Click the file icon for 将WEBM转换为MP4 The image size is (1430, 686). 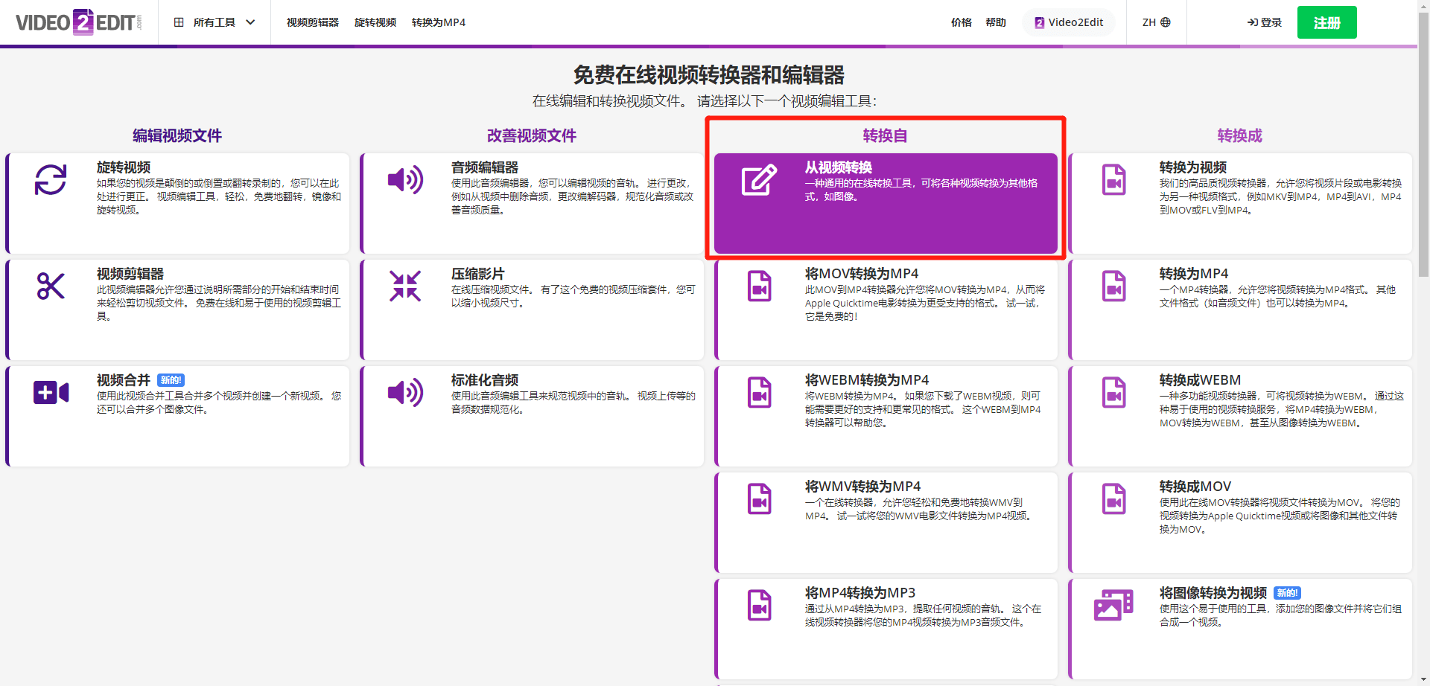(x=760, y=392)
